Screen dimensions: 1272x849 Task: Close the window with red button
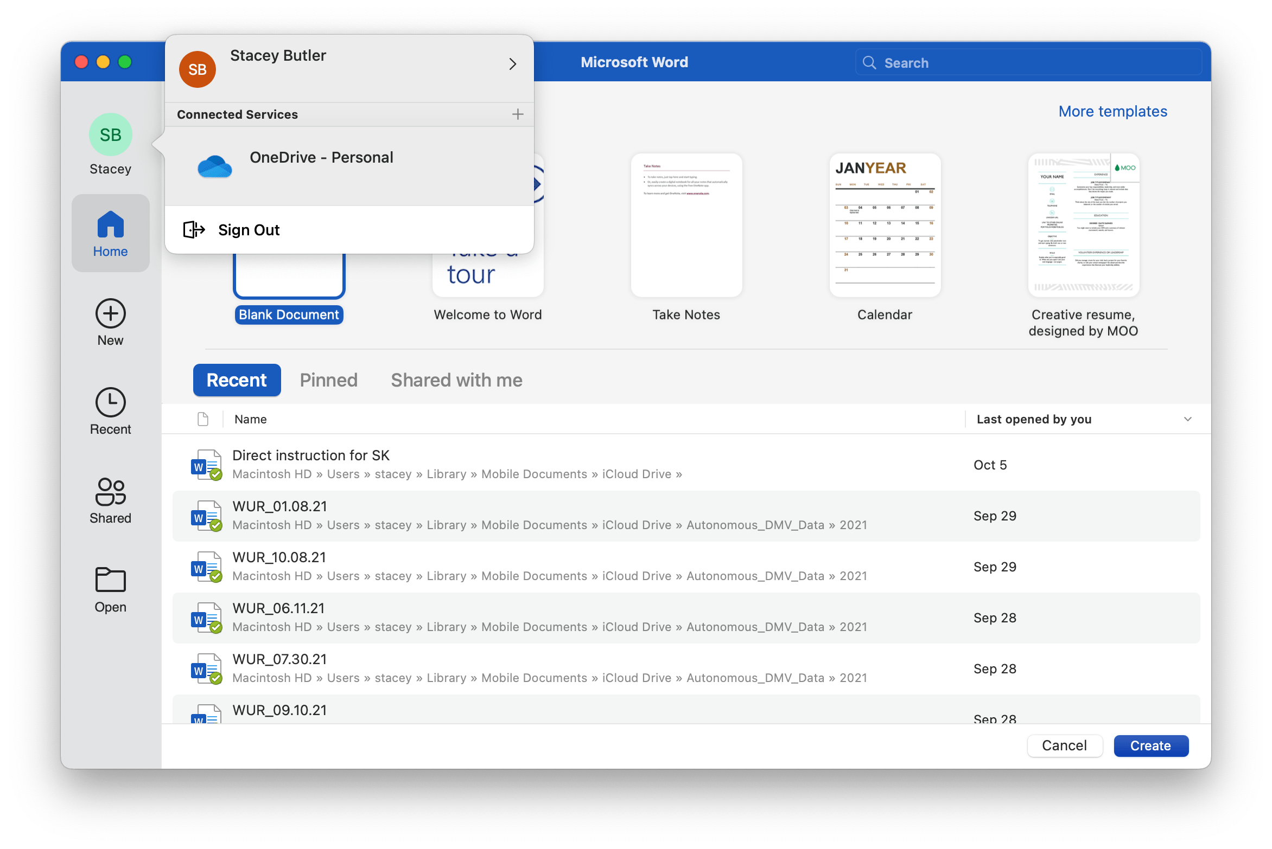(81, 62)
